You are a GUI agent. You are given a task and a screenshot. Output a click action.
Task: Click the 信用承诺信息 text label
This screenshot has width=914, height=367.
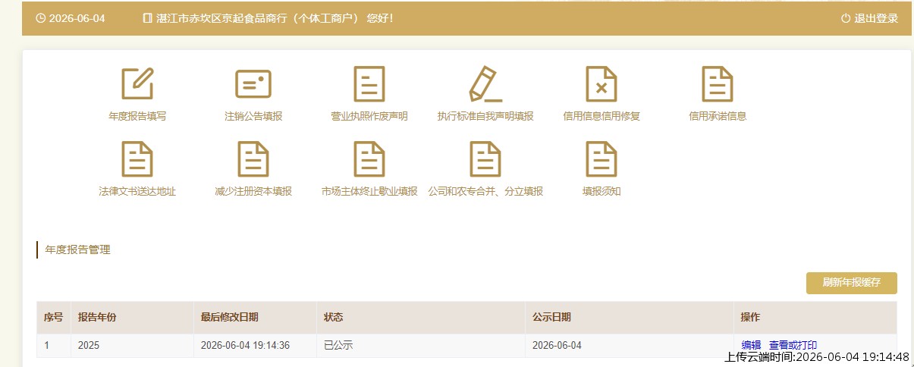718,116
